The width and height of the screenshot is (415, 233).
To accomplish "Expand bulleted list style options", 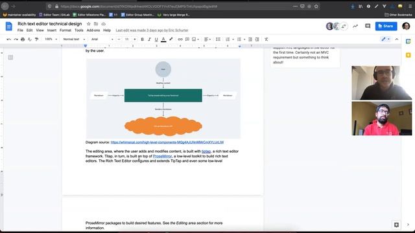I will click(x=244, y=39).
